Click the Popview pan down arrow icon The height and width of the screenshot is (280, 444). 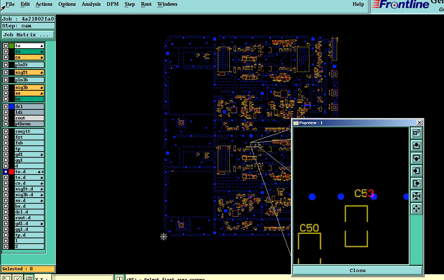(x=417, y=158)
